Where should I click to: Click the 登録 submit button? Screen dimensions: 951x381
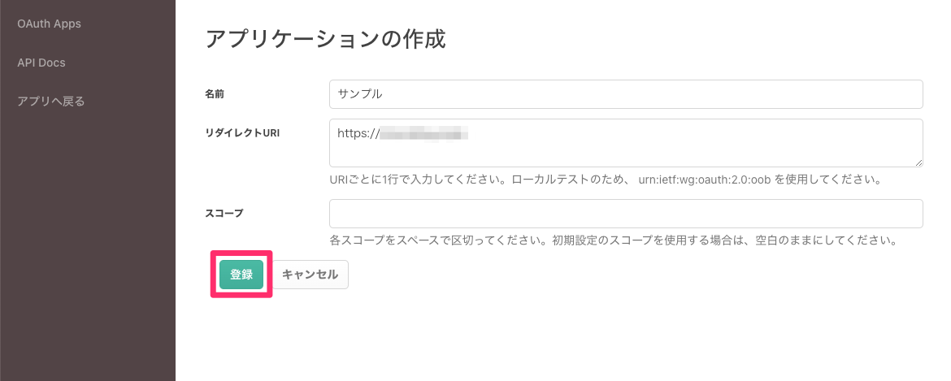coord(241,275)
